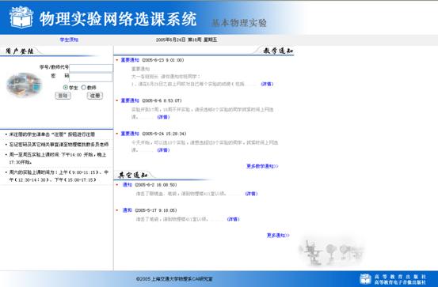
Task: Open 详情 for the 2005-5-17 notice
Action: tap(233, 219)
